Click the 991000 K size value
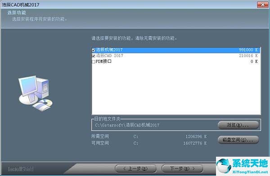Viewport: 270px width, 176px height. coord(248,50)
